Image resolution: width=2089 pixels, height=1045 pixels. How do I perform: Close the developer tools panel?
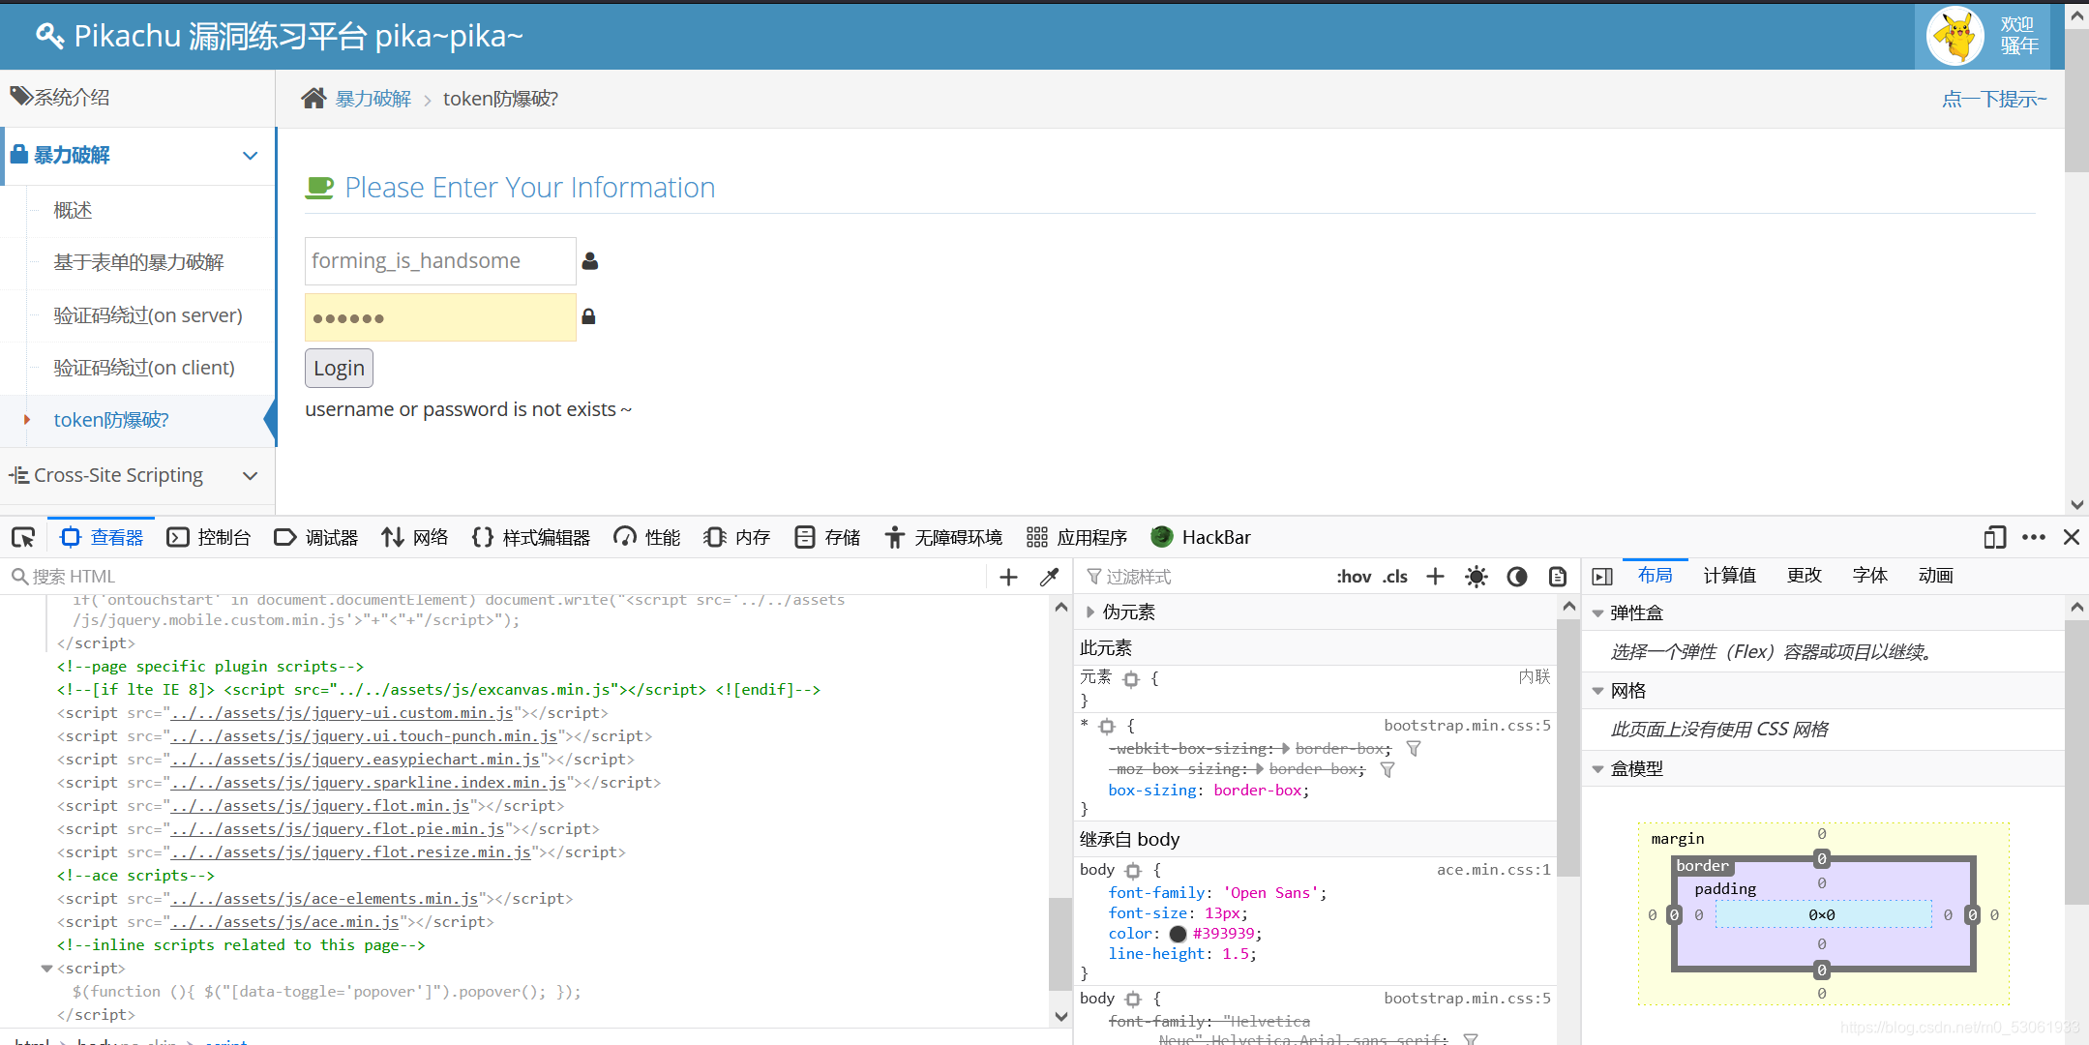tap(2072, 537)
